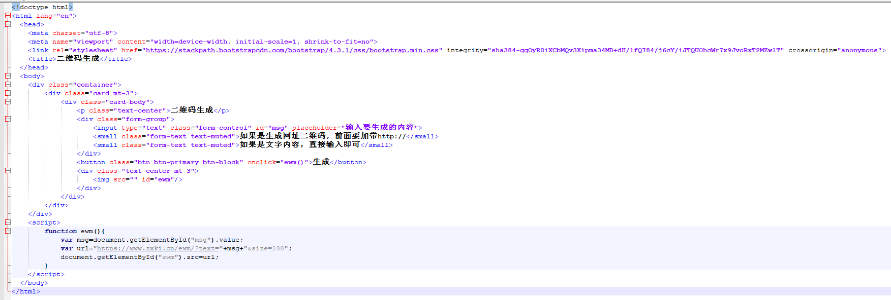This screenshot has height=300, width=891.
Task: Collapse the div class="form-group" fold marker
Action: click(x=8, y=119)
